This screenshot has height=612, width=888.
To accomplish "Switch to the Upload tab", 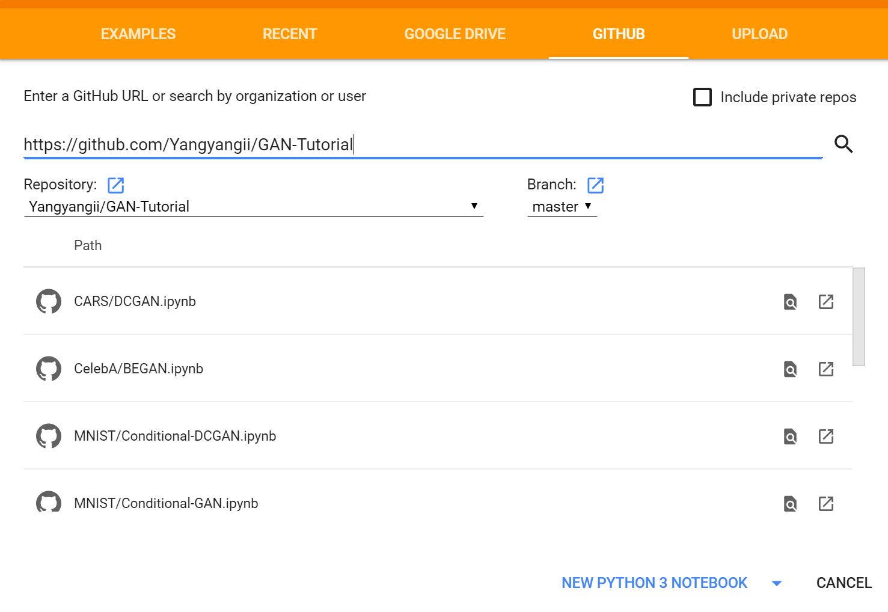I will [760, 34].
